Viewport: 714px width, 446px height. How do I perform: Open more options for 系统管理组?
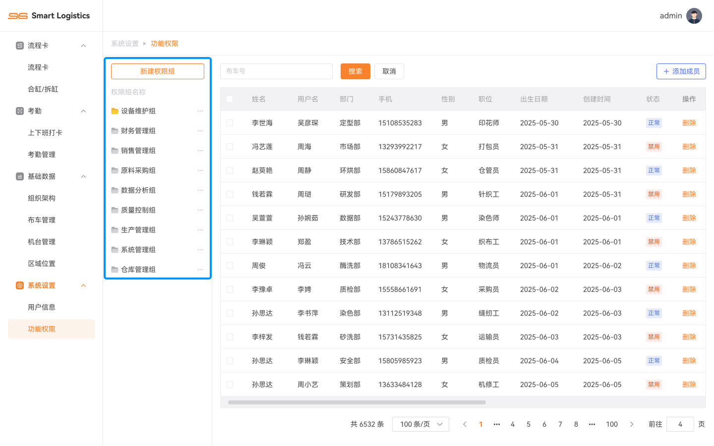[x=200, y=250]
